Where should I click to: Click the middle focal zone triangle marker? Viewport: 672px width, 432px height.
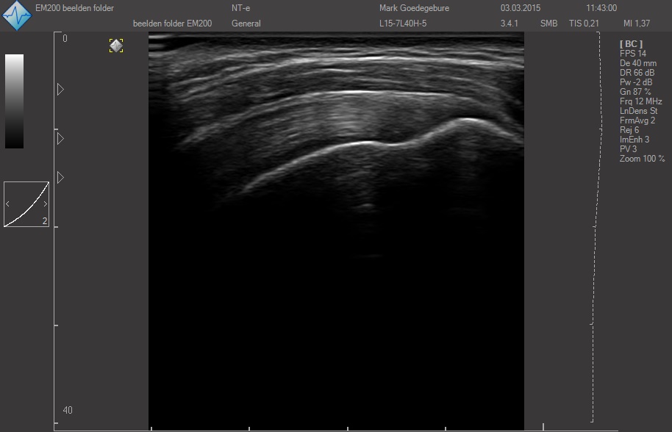(60, 138)
